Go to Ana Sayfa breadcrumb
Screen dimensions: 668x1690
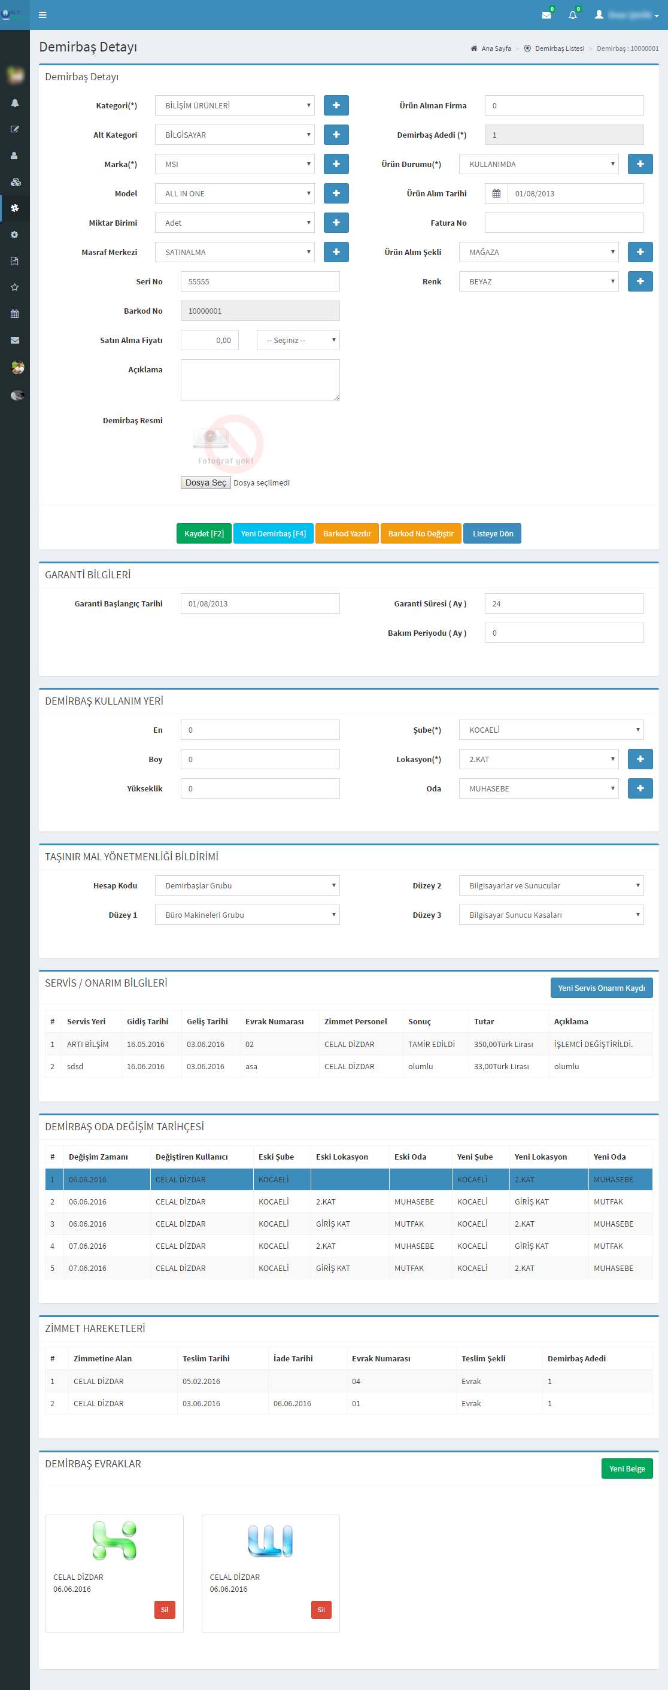click(496, 48)
